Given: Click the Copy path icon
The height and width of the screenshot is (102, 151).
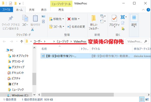Looking at the screenshot, I should [43, 16].
